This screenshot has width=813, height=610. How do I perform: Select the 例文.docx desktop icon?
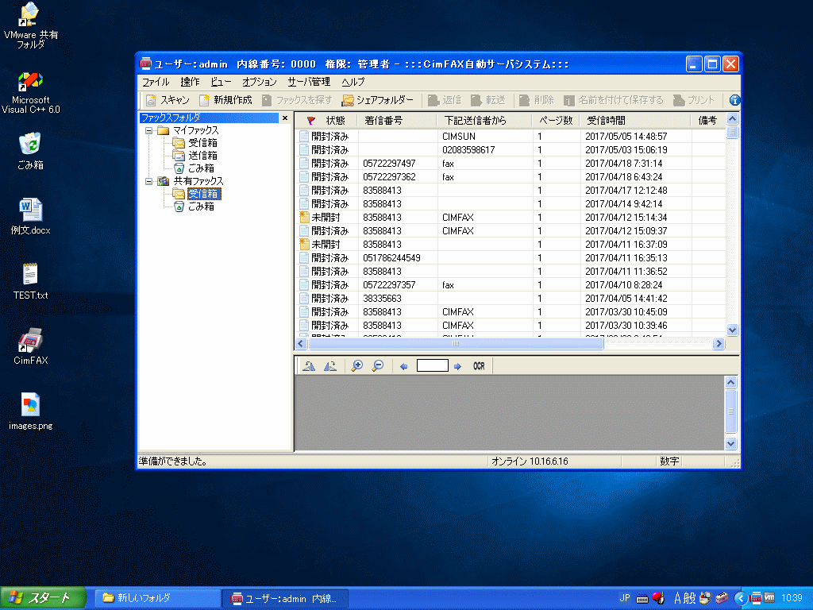point(31,216)
